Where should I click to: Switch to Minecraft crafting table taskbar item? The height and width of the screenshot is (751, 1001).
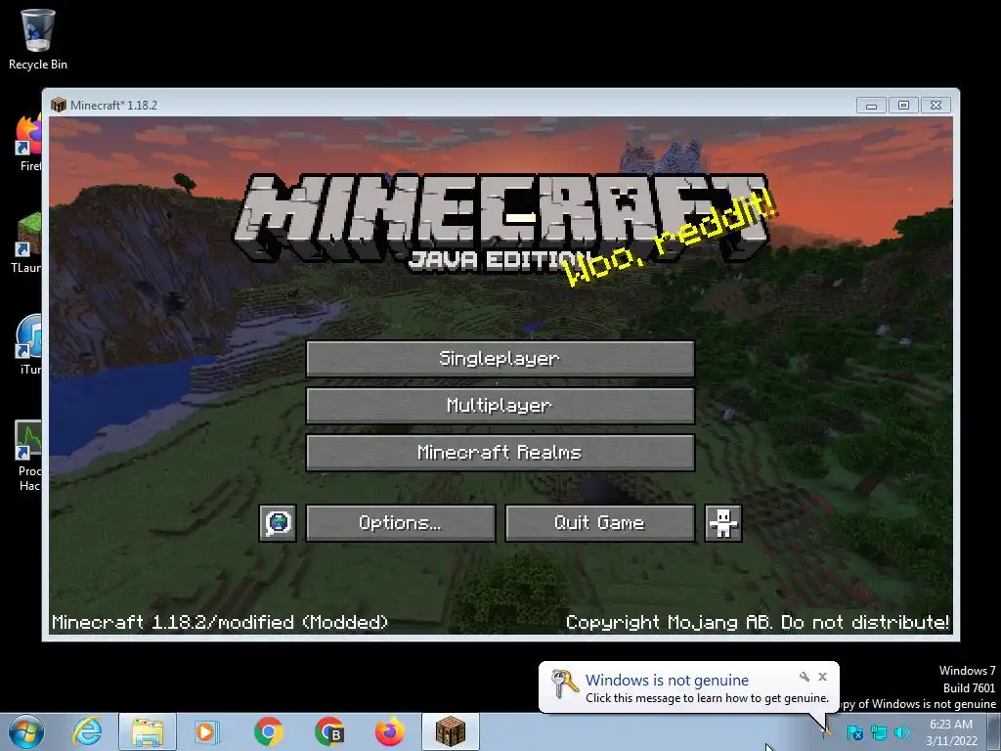click(x=451, y=731)
